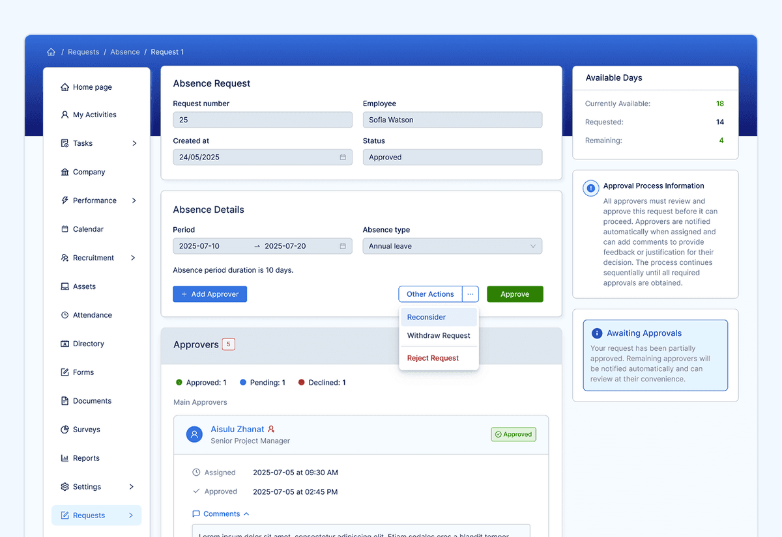Click the Main Approvers heading
The image size is (782, 537).
(x=200, y=402)
